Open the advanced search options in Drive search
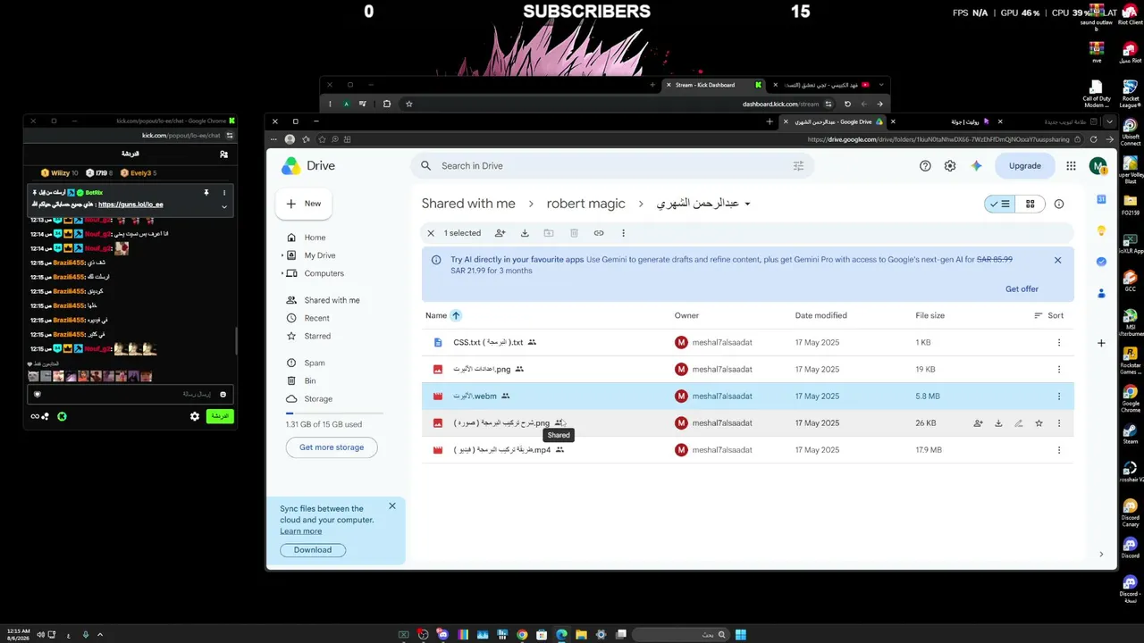The width and height of the screenshot is (1144, 643). coord(798,166)
